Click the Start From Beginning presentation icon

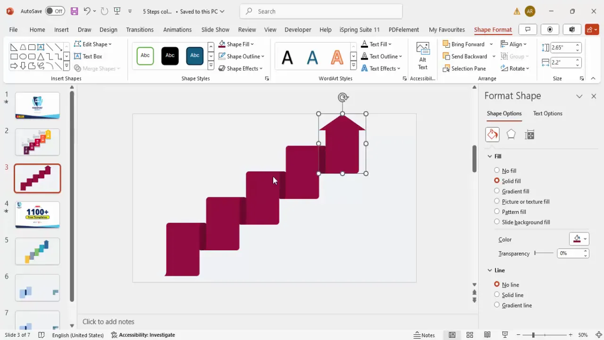[117, 11]
